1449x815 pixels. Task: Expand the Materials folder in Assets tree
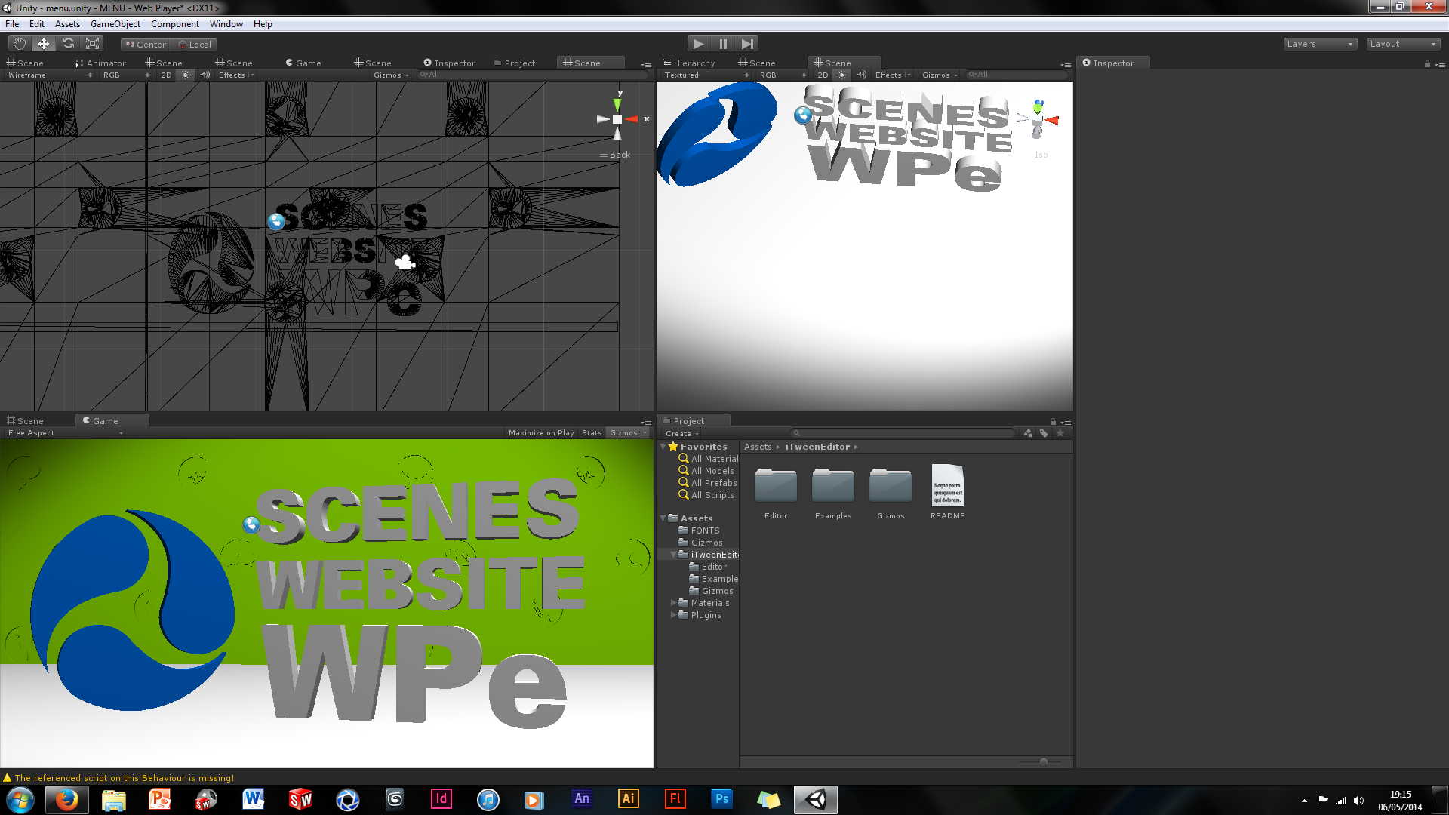click(673, 603)
